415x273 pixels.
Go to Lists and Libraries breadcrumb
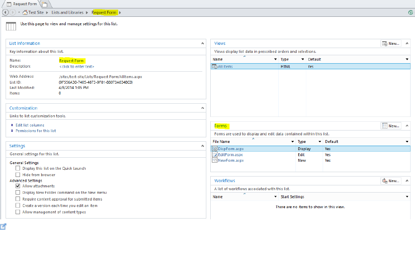tap(68, 12)
